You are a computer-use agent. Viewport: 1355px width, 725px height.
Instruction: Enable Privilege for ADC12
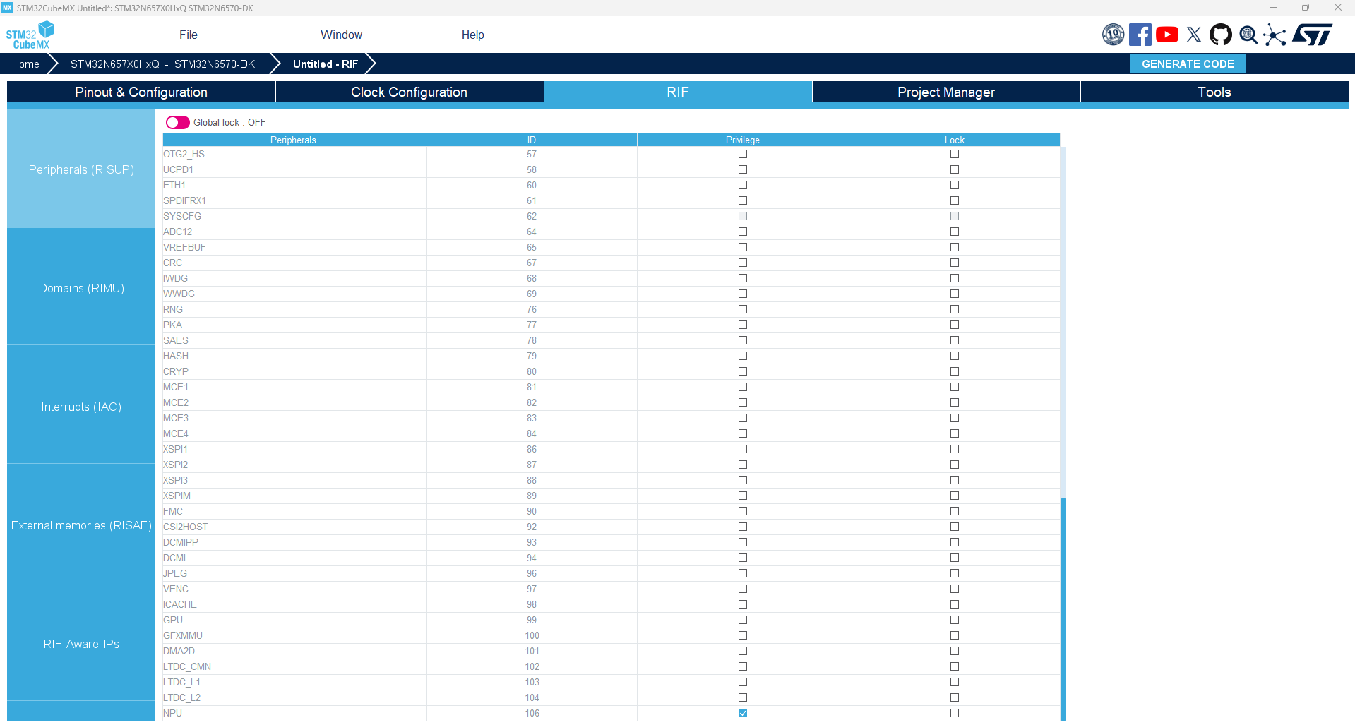click(743, 232)
